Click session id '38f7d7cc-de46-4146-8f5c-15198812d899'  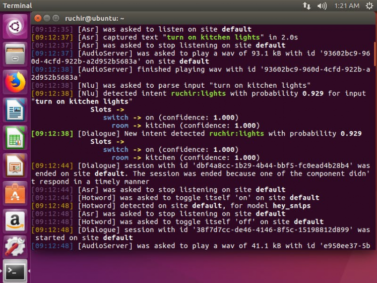(273, 230)
